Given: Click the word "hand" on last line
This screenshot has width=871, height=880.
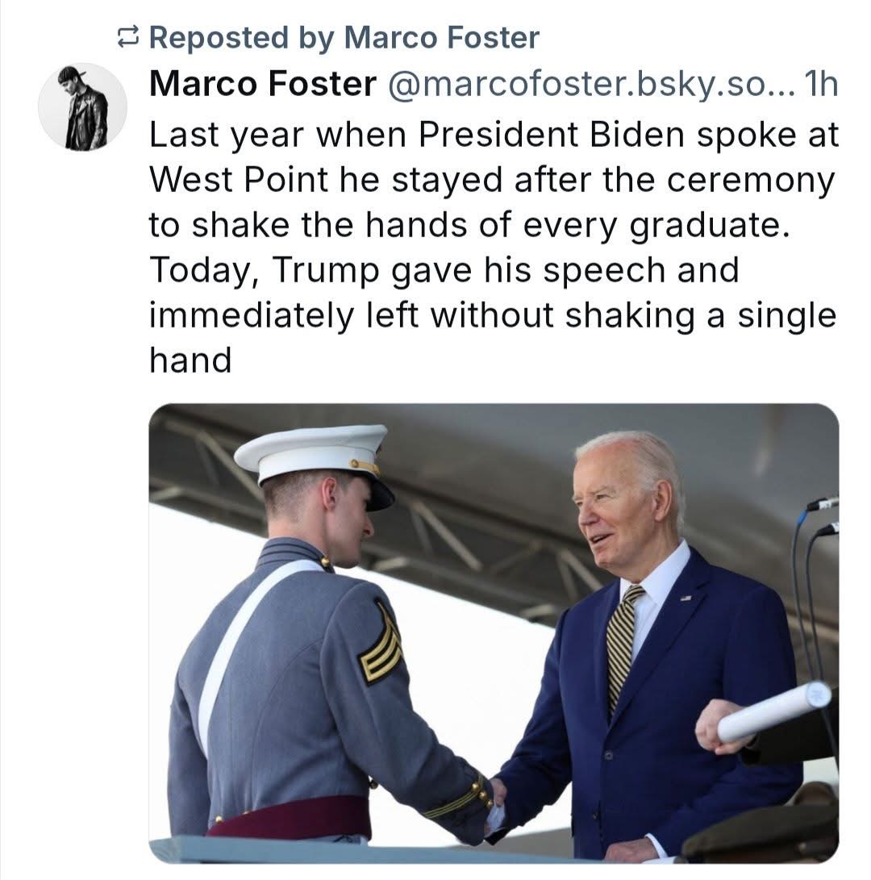Looking at the screenshot, I should [x=190, y=360].
